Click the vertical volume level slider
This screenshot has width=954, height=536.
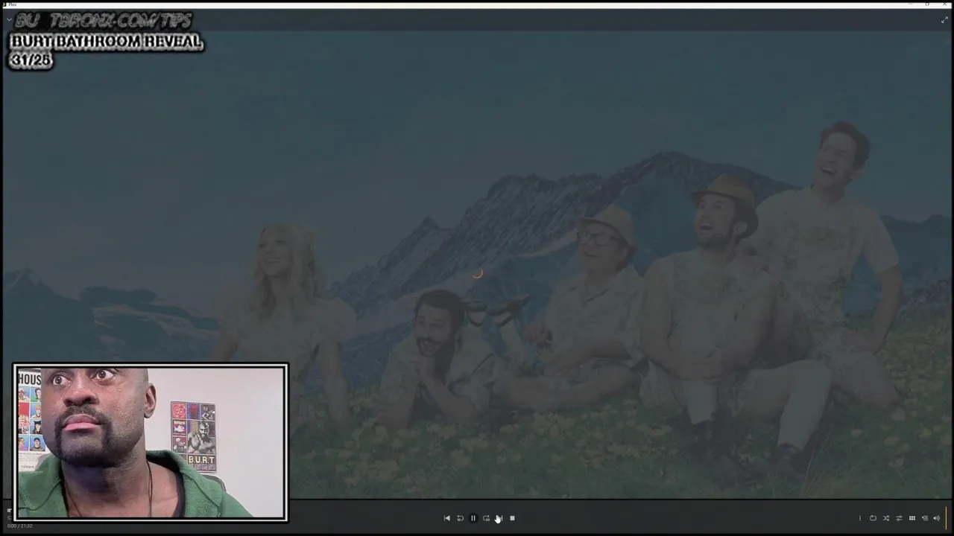(x=947, y=517)
